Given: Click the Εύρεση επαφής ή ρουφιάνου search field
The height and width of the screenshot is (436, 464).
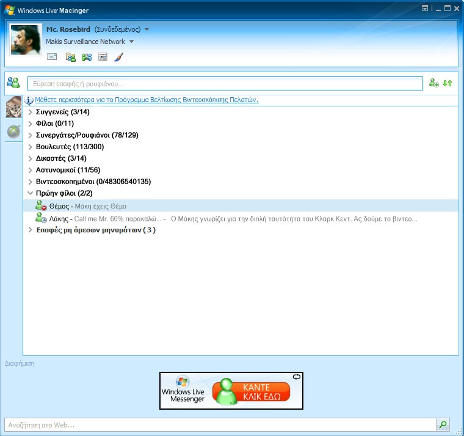Looking at the screenshot, I should pos(225,84).
